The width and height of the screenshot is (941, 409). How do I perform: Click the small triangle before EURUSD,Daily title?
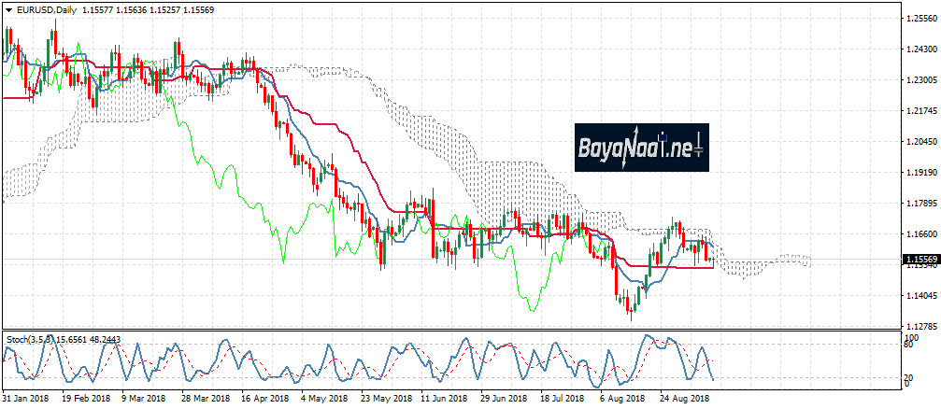[x=7, y=9]
